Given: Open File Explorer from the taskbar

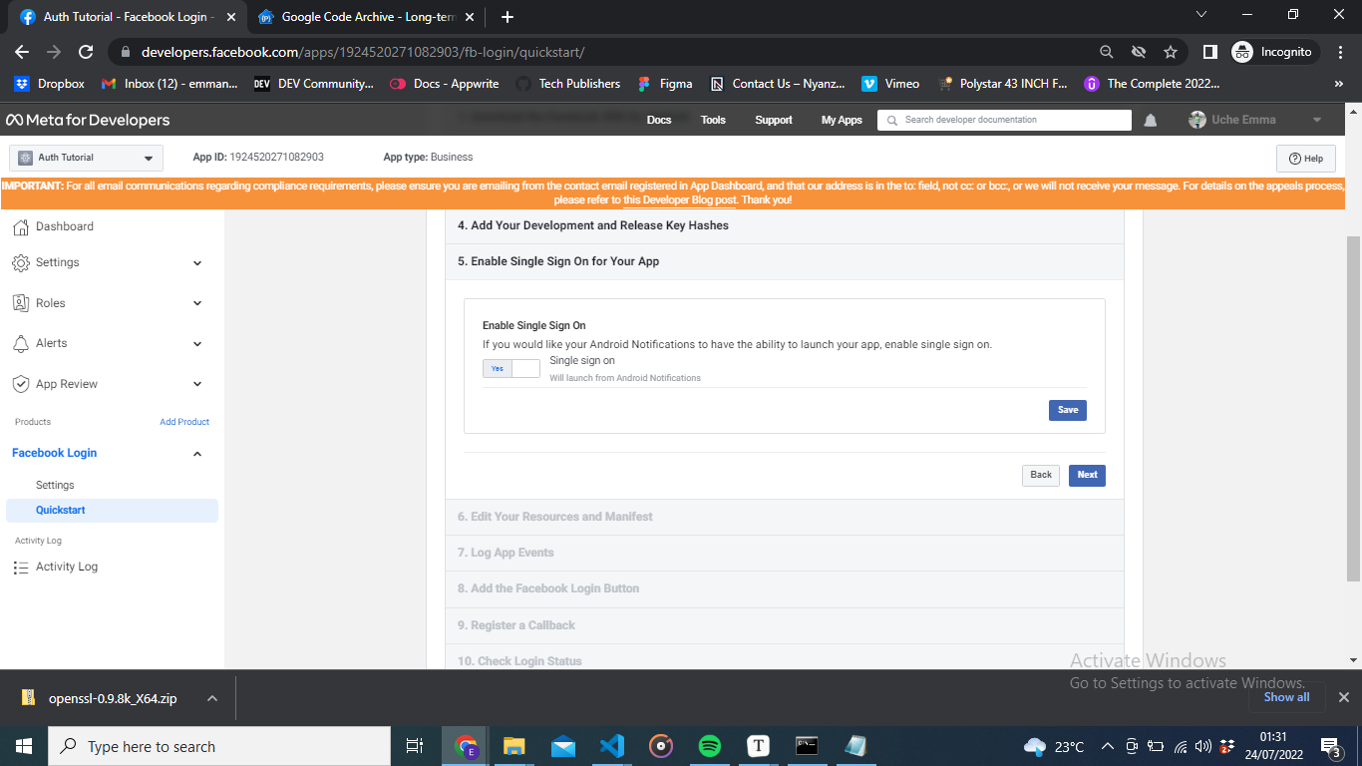Looking at the screenshot, I should click(514, 746).
